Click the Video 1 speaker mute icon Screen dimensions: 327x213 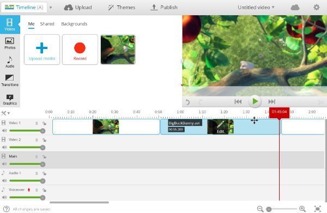tap(4, 131)
